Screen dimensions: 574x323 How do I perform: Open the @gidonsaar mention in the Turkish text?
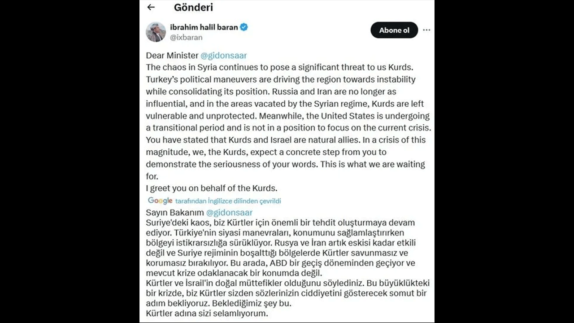click(230, 212)
